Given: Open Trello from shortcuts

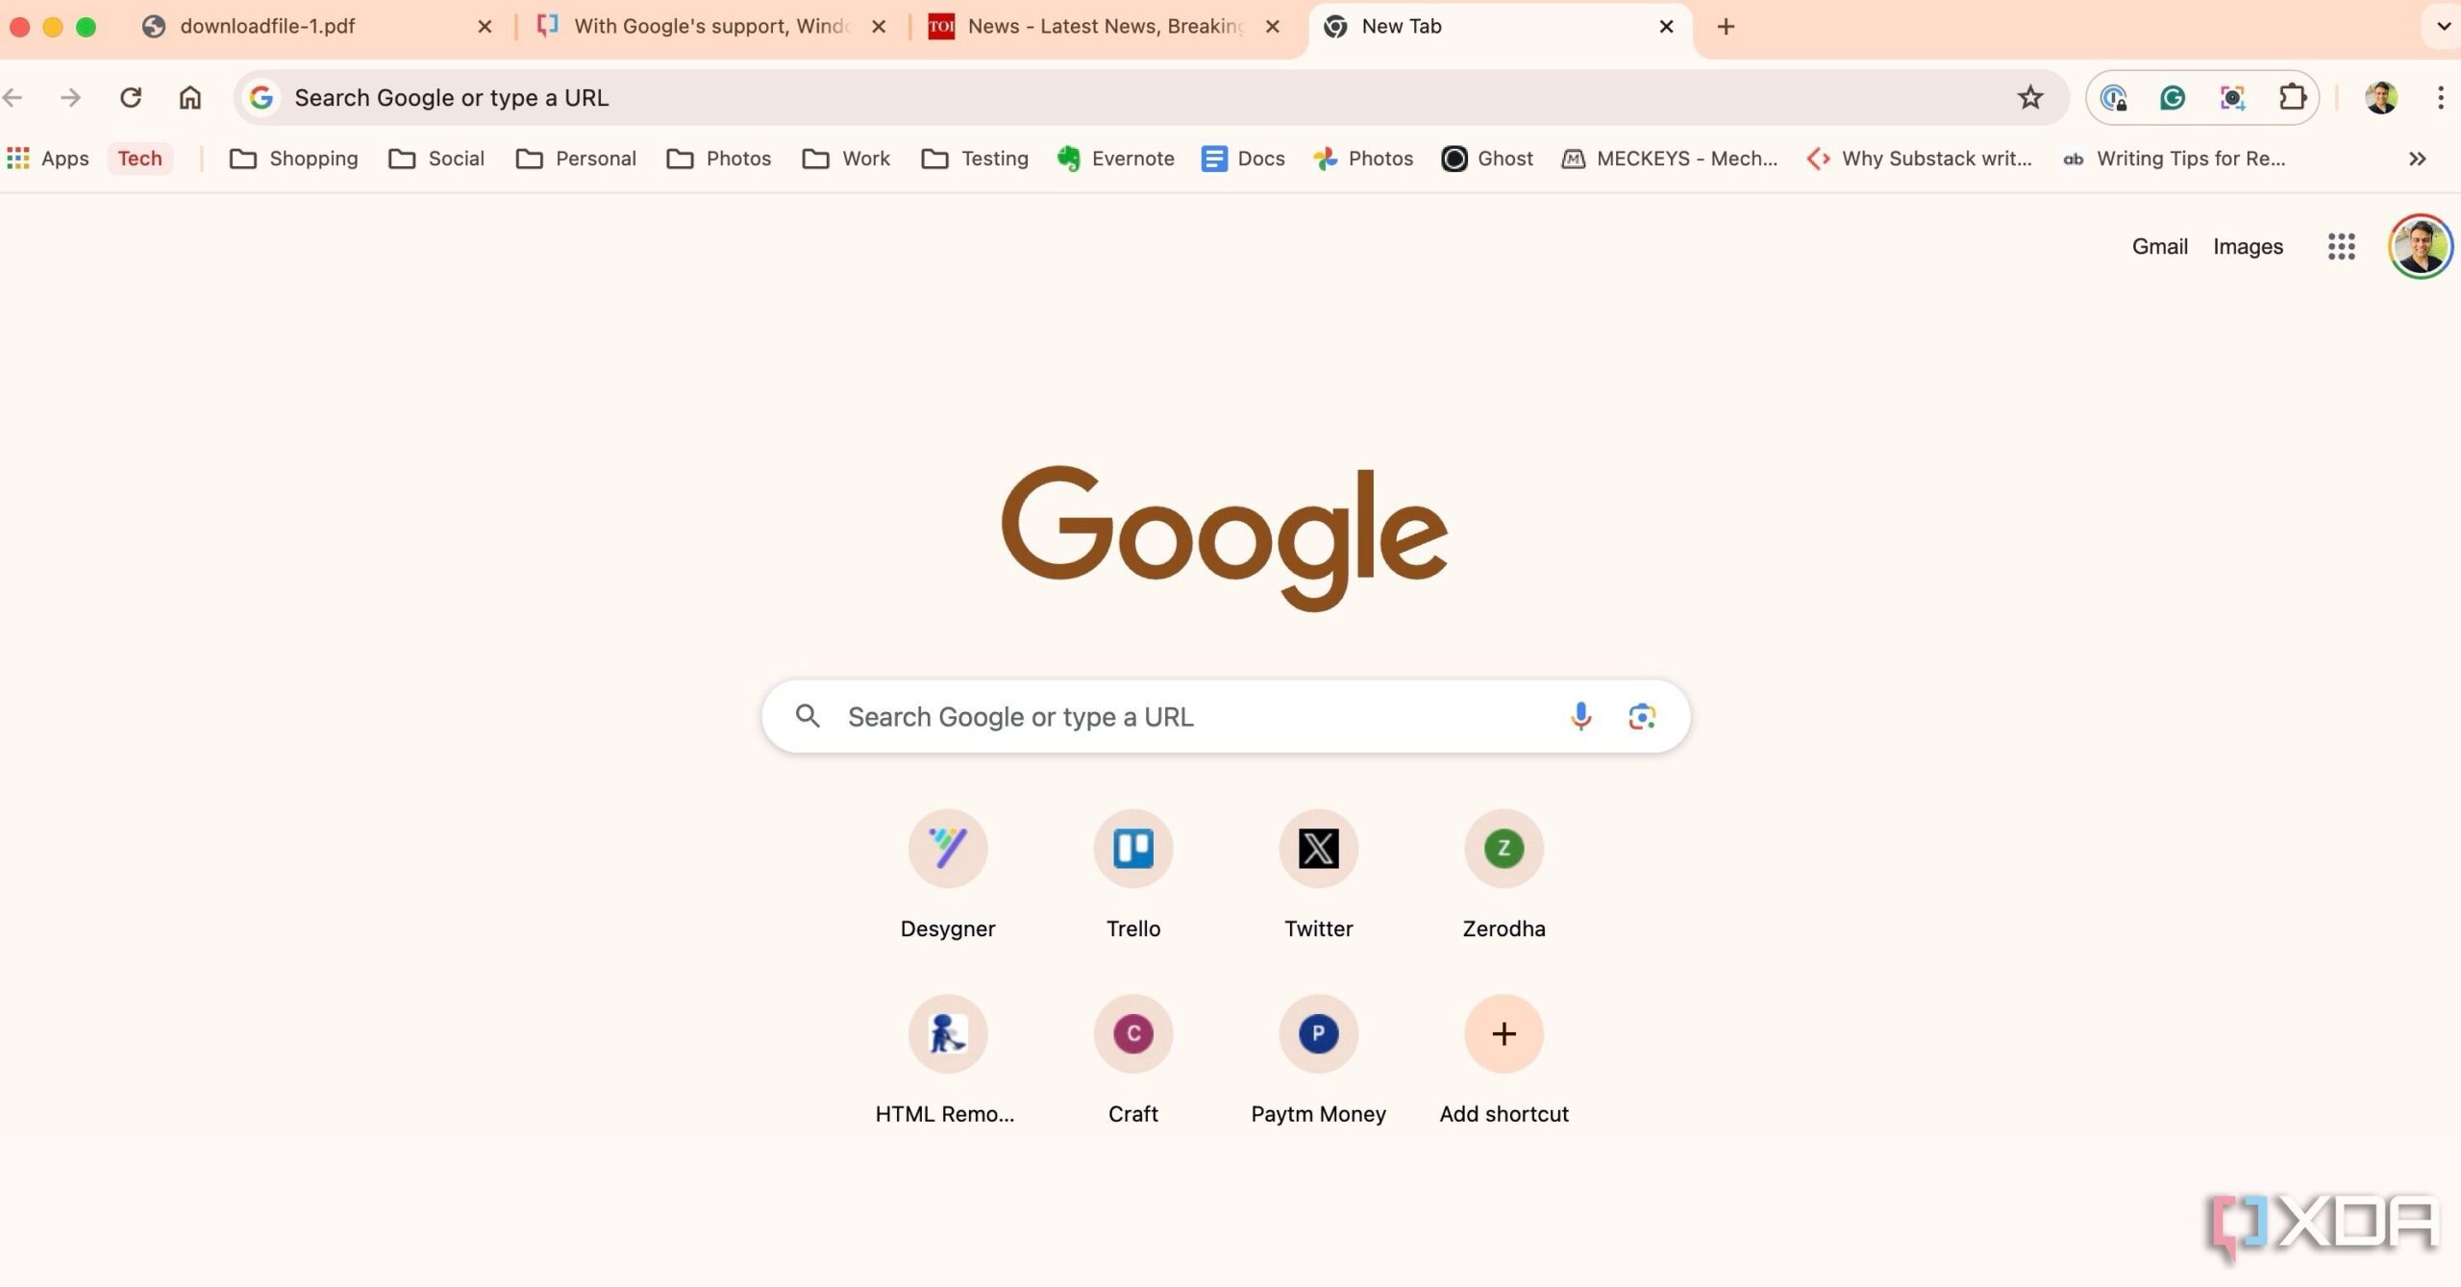Looking at the screenshot, I should (1132, 848).
